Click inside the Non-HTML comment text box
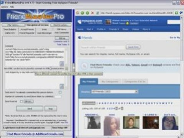The height and width of the screenshot is (138, 184). coord(35,80)
